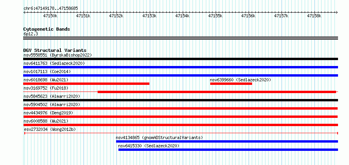The width and height of the screenshot is (349, 165).
Task: Select the thin red line of esv2732034
Action: point(181,133)
